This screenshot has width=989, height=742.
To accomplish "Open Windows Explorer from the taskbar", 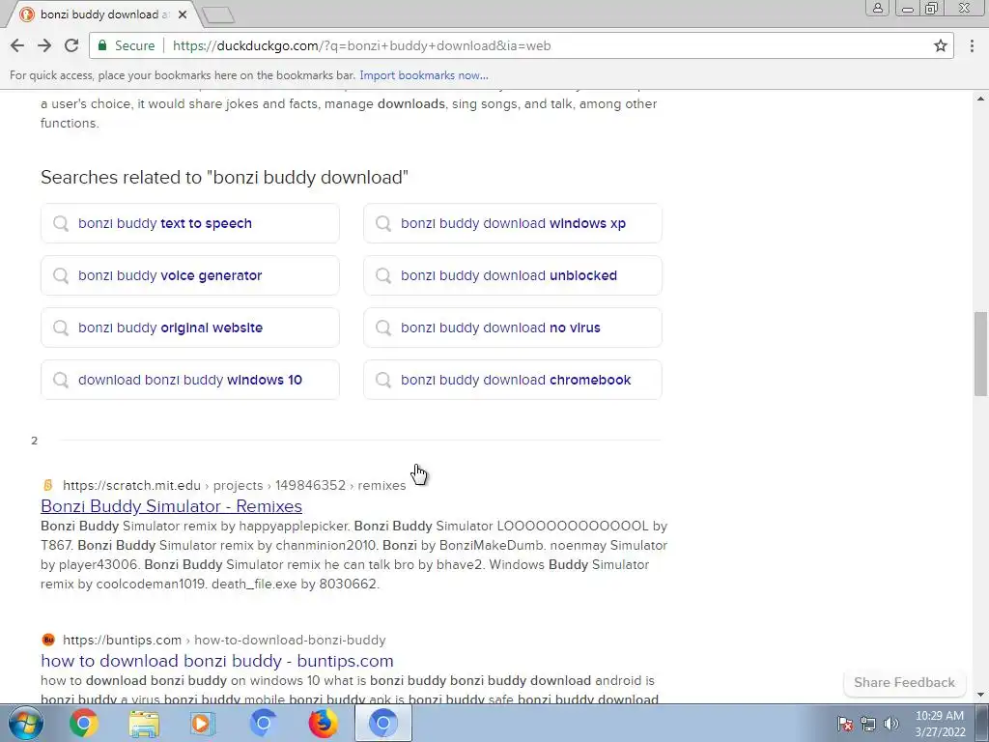I will 143,723.
